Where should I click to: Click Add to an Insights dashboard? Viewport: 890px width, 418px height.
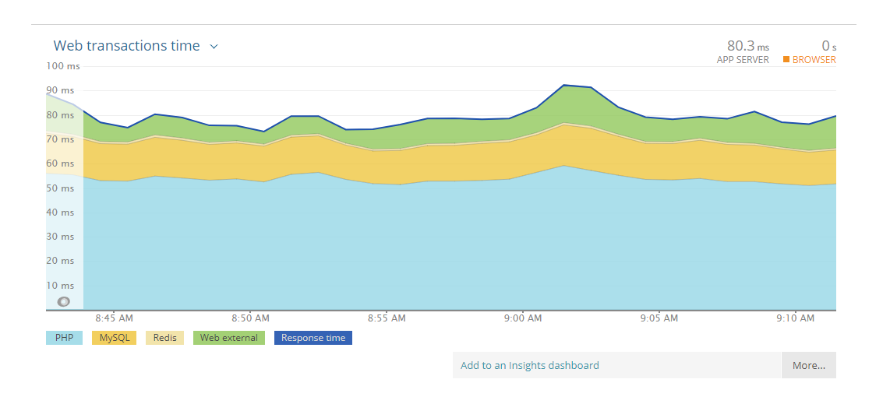click(x=530, y=365)
